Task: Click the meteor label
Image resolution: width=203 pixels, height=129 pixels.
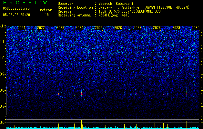Action: click(46, 10)
